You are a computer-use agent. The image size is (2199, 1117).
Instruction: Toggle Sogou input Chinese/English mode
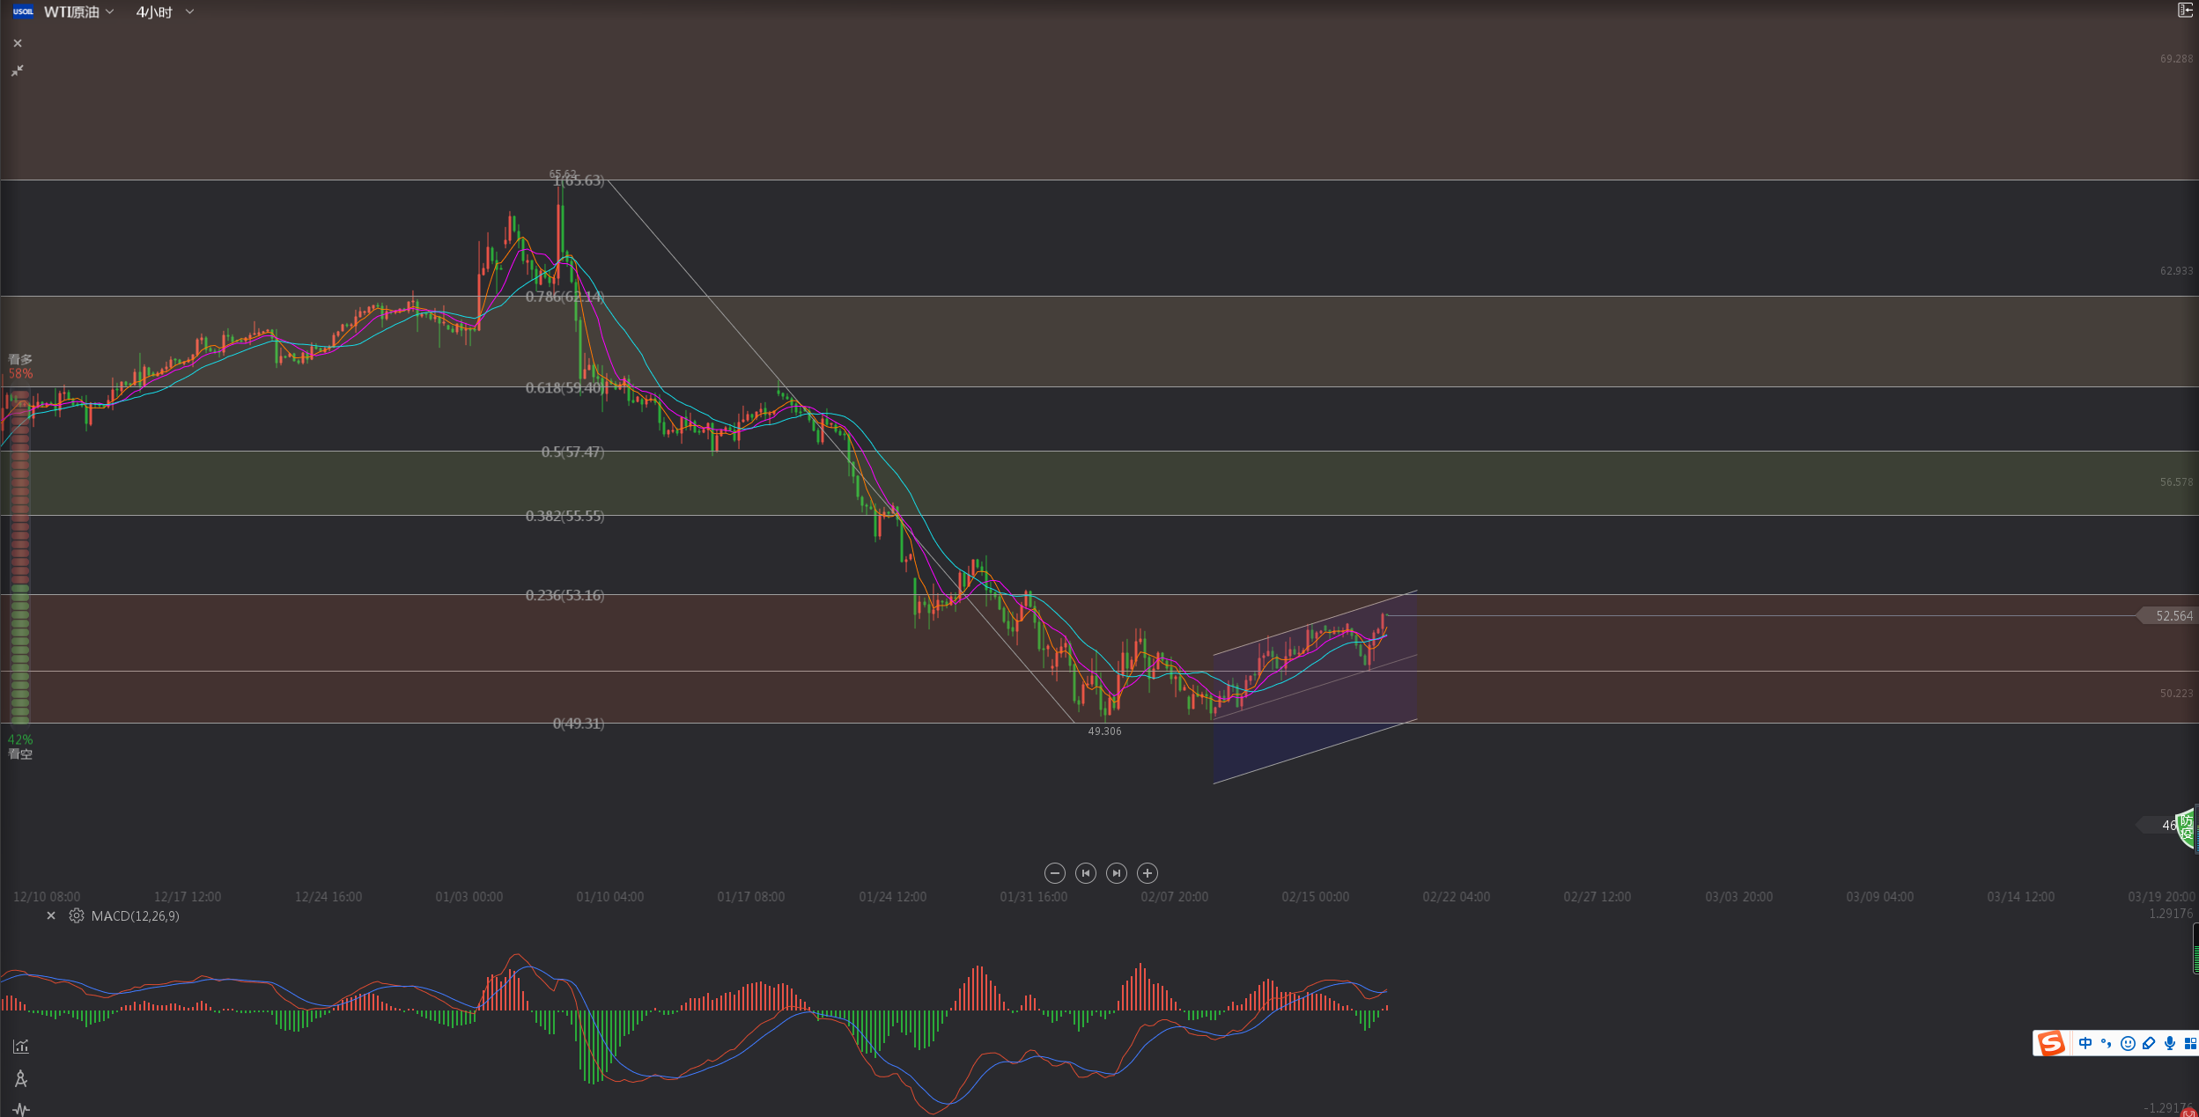point(2085,1043)
